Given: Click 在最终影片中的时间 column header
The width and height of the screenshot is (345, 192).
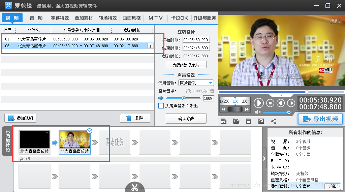Looking at the screenshot, I should [82, 30].
